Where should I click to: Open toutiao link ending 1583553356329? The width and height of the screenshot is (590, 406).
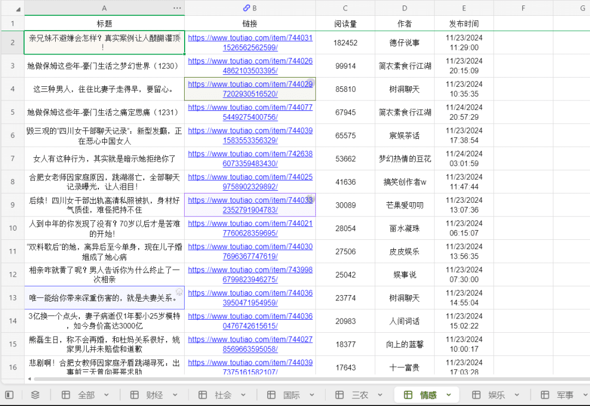pyautogui.click(x=250, y=136)
